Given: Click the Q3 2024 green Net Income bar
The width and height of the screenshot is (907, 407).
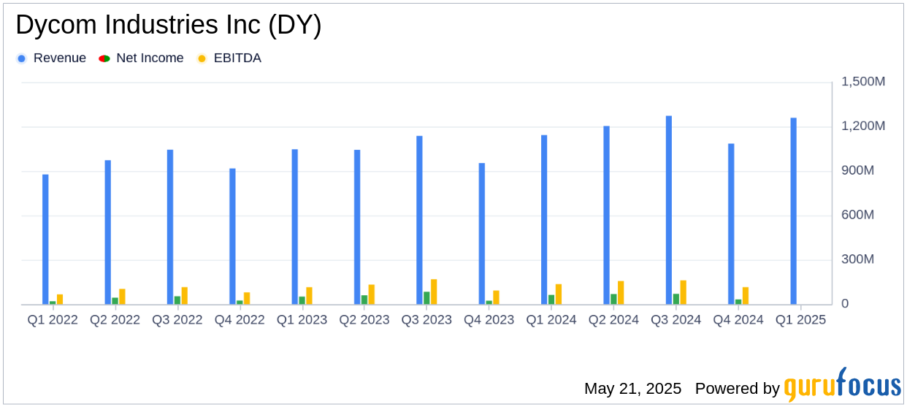Looking at the screenshot, I should 676,300.
